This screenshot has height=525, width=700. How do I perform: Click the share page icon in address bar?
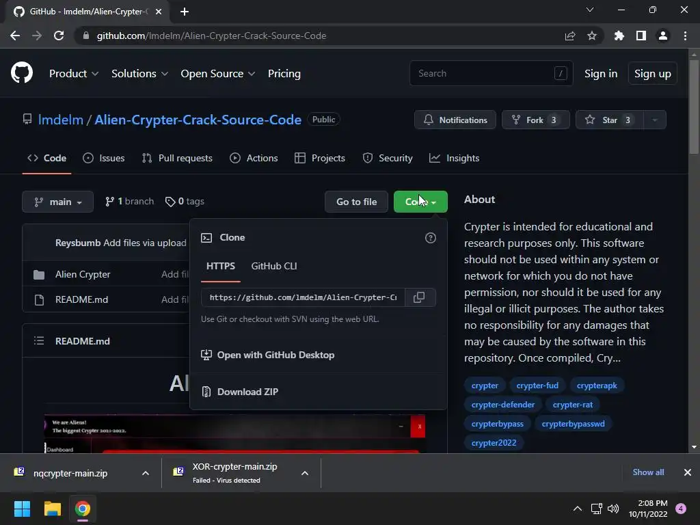click(x=570, y=36)
